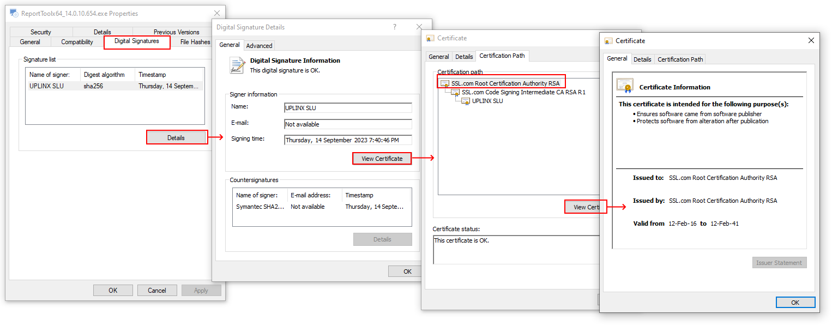
Task: Click the SSL.com Root Certification Authority icon
Action: point(445,84)
